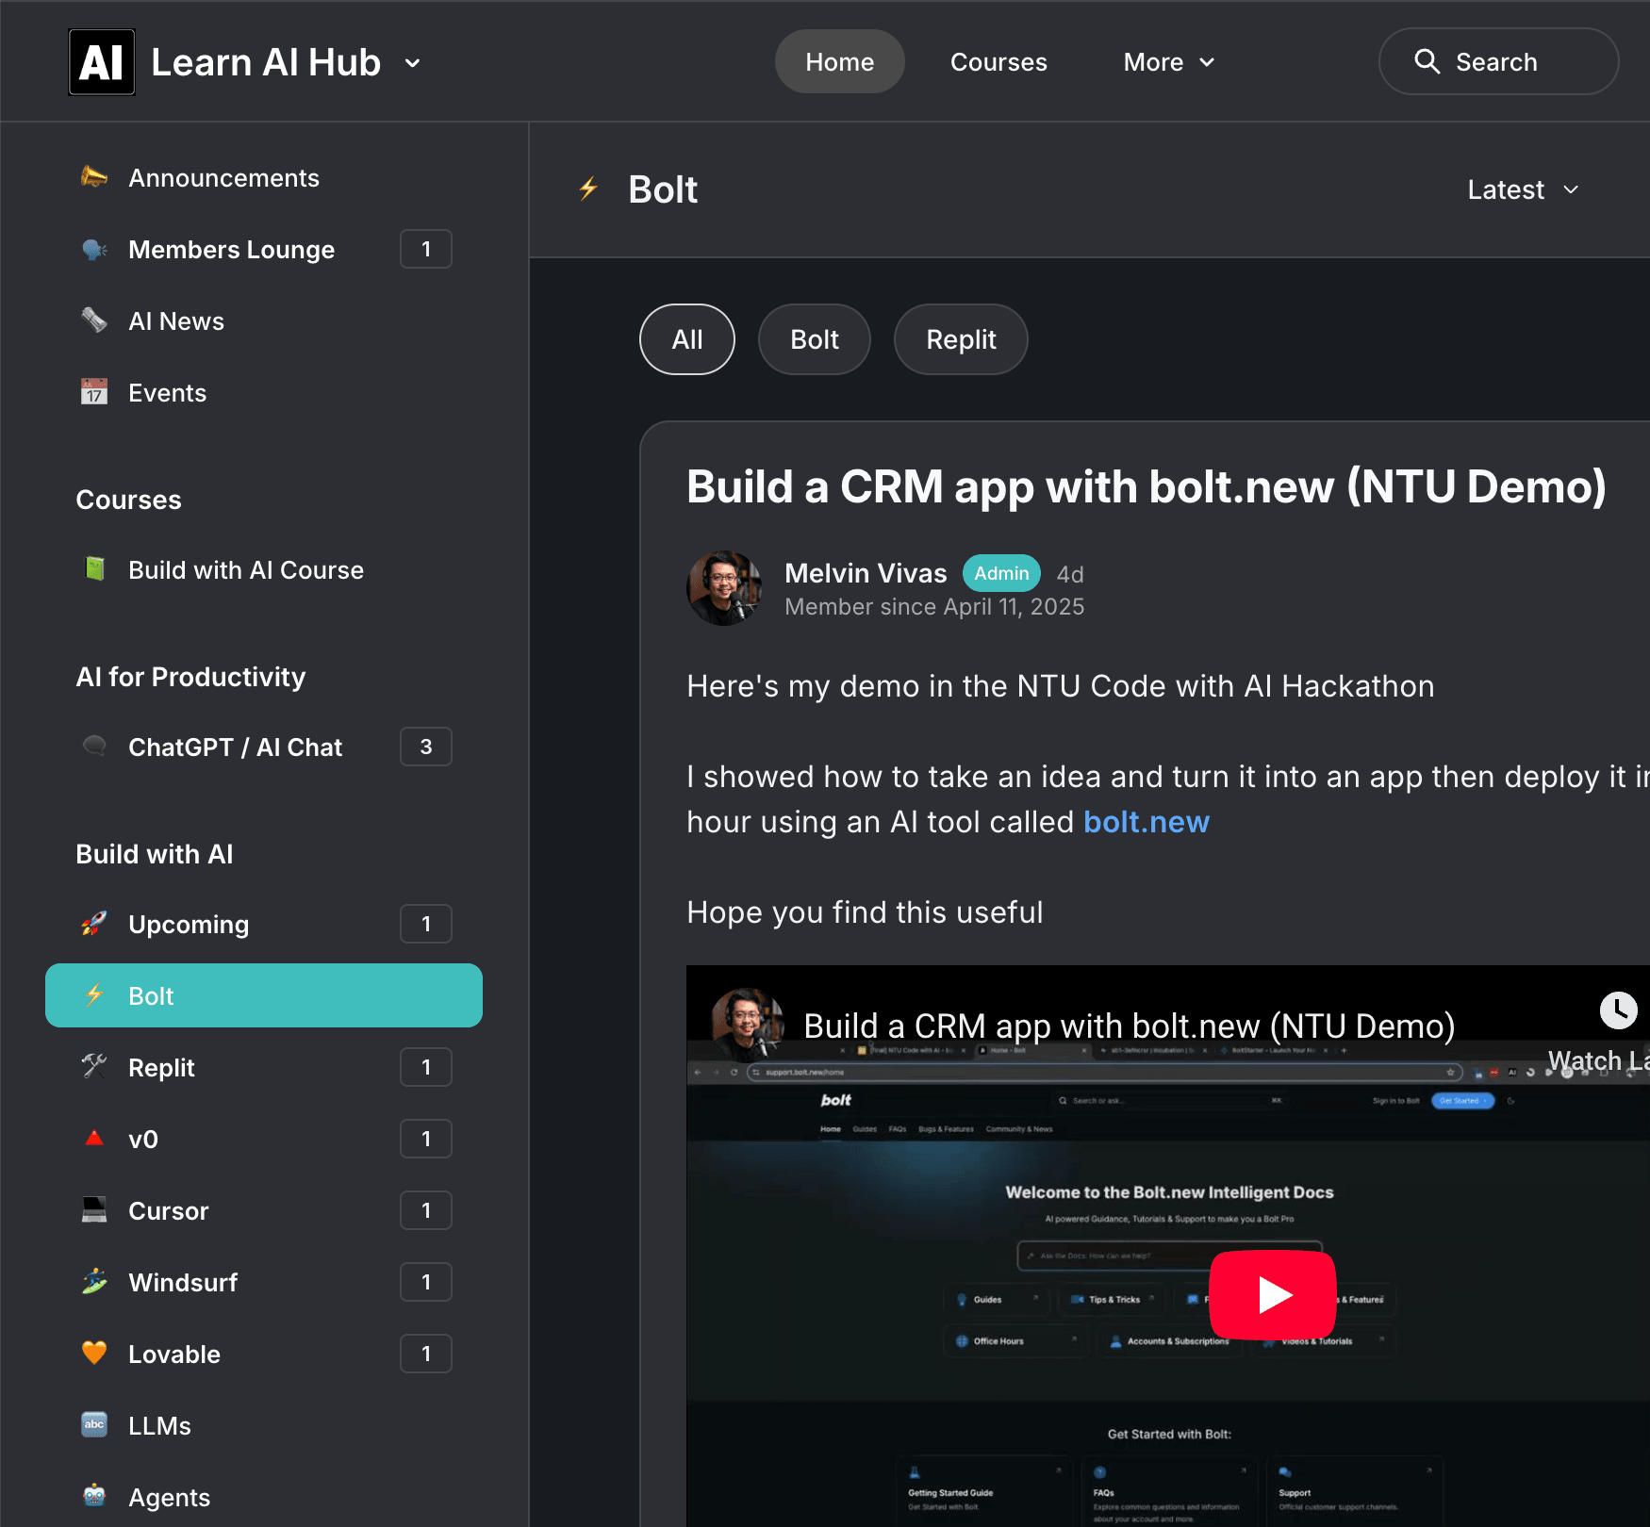This screenshot has height=1527, width=1650.
Task: Click the Bolt lightning icon in sidebar
Action: point(93,995)
